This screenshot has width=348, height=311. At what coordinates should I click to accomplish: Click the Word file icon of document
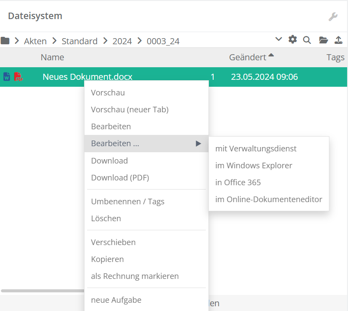7,77
